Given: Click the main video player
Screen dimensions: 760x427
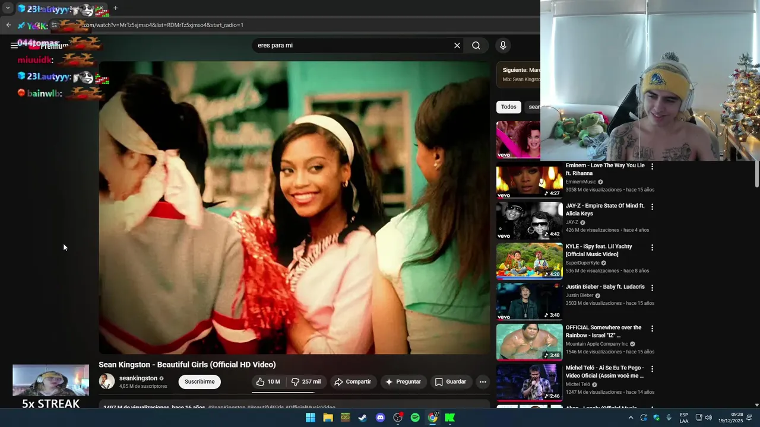Looking at the screenshot, I should coord(294,208).
